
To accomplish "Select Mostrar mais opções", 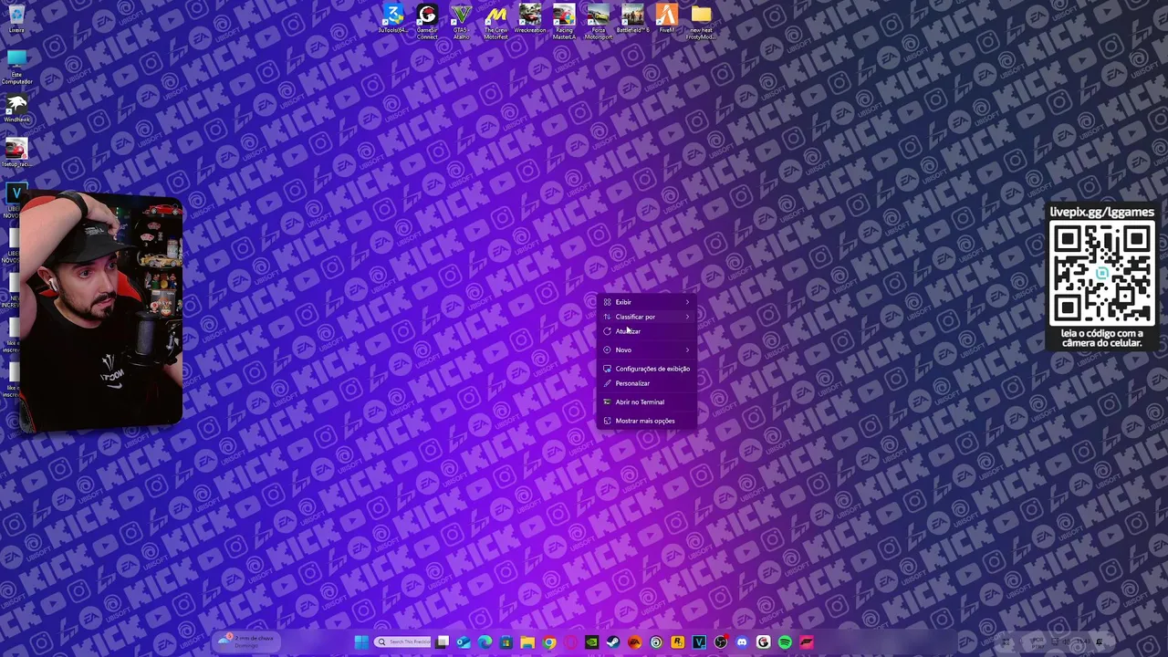I will point(647,421).
